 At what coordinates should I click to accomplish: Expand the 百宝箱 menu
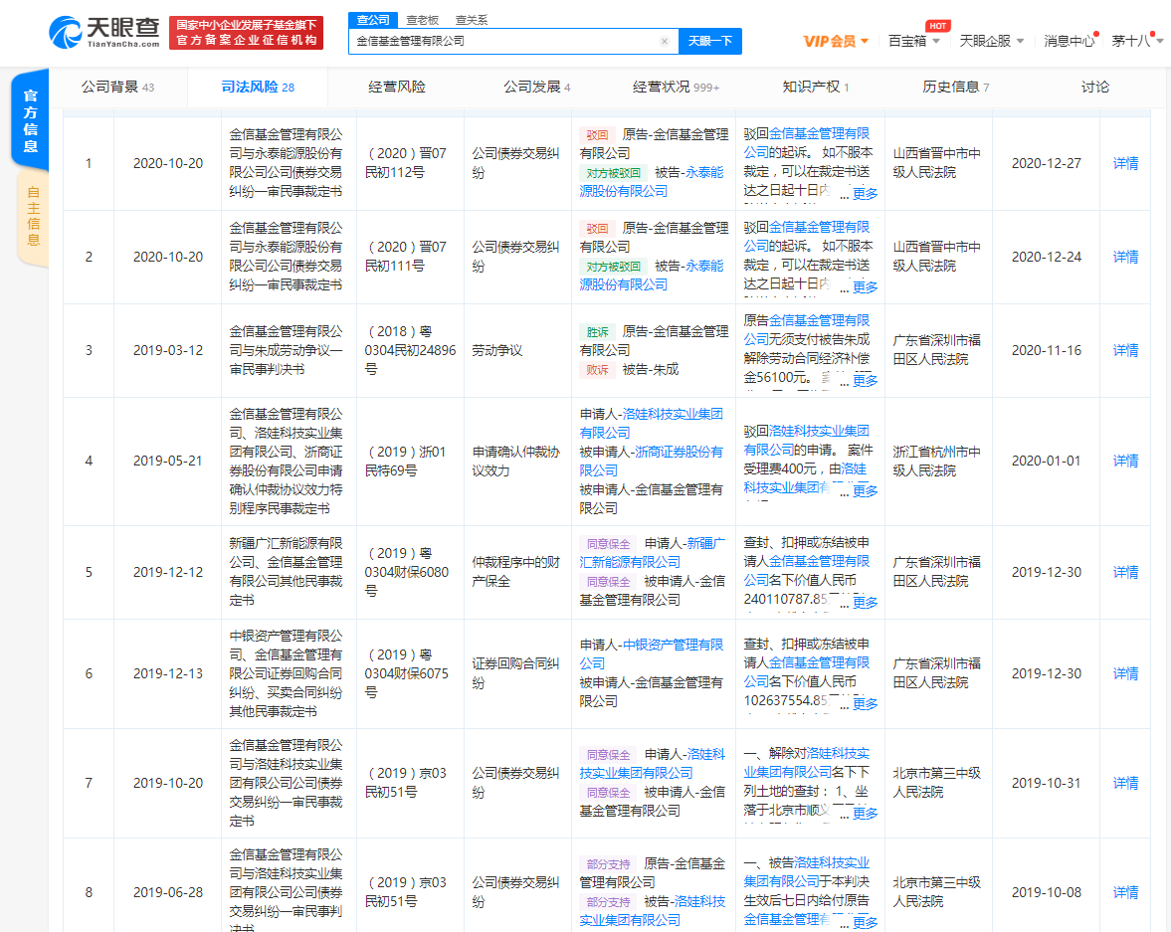click(x=914, y=41)
